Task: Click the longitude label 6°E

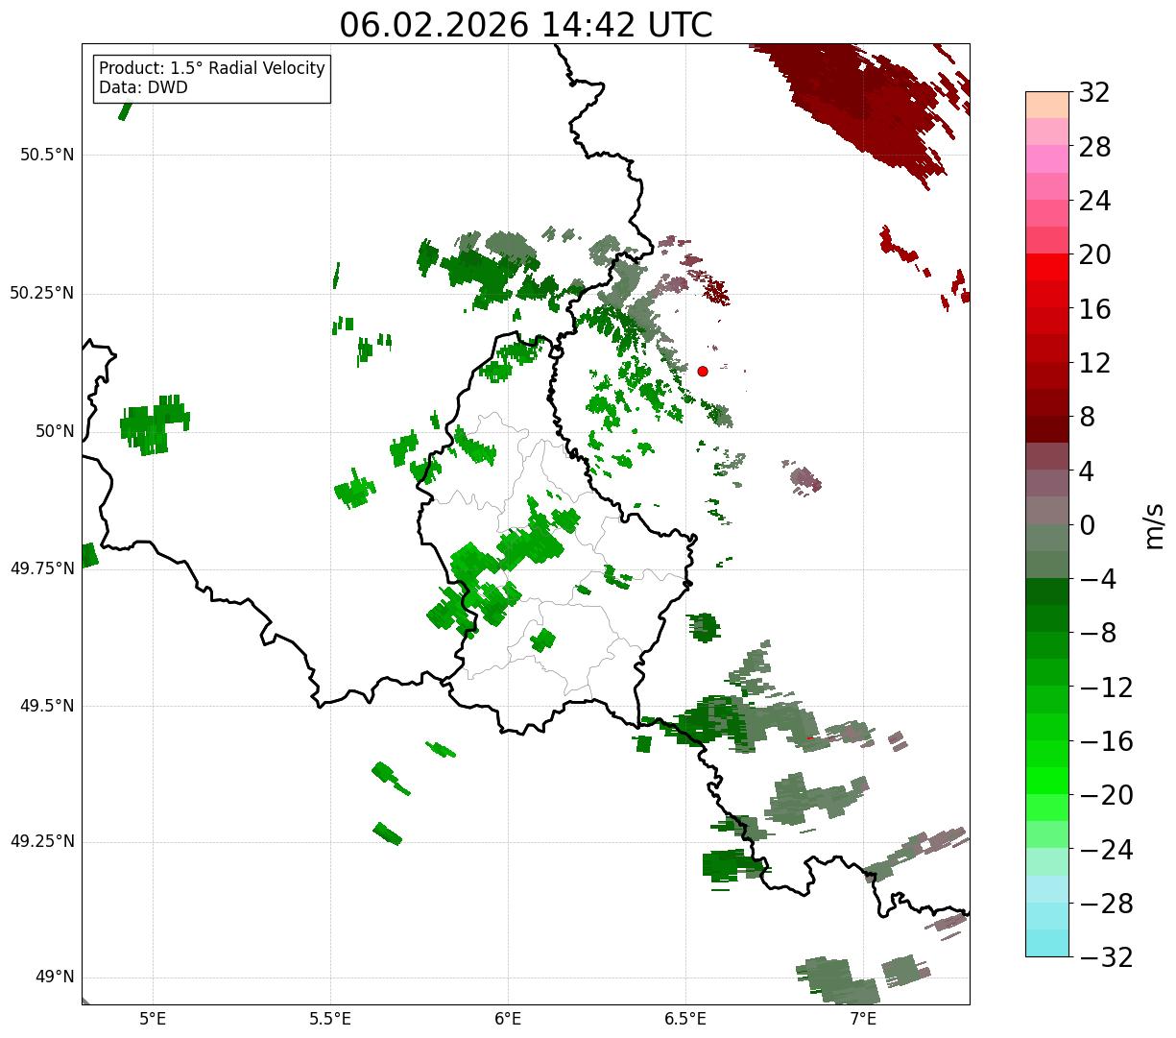Action: click(x=508, y=1019)
